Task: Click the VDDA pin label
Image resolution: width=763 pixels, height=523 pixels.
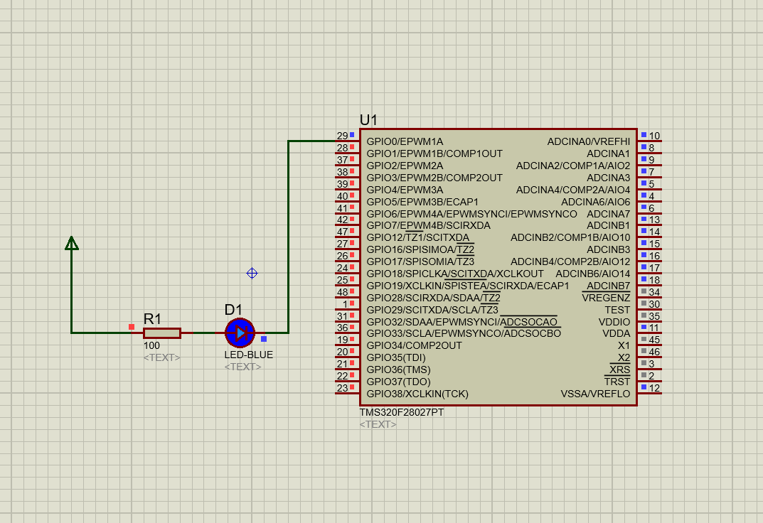Action: pos(617,333)
